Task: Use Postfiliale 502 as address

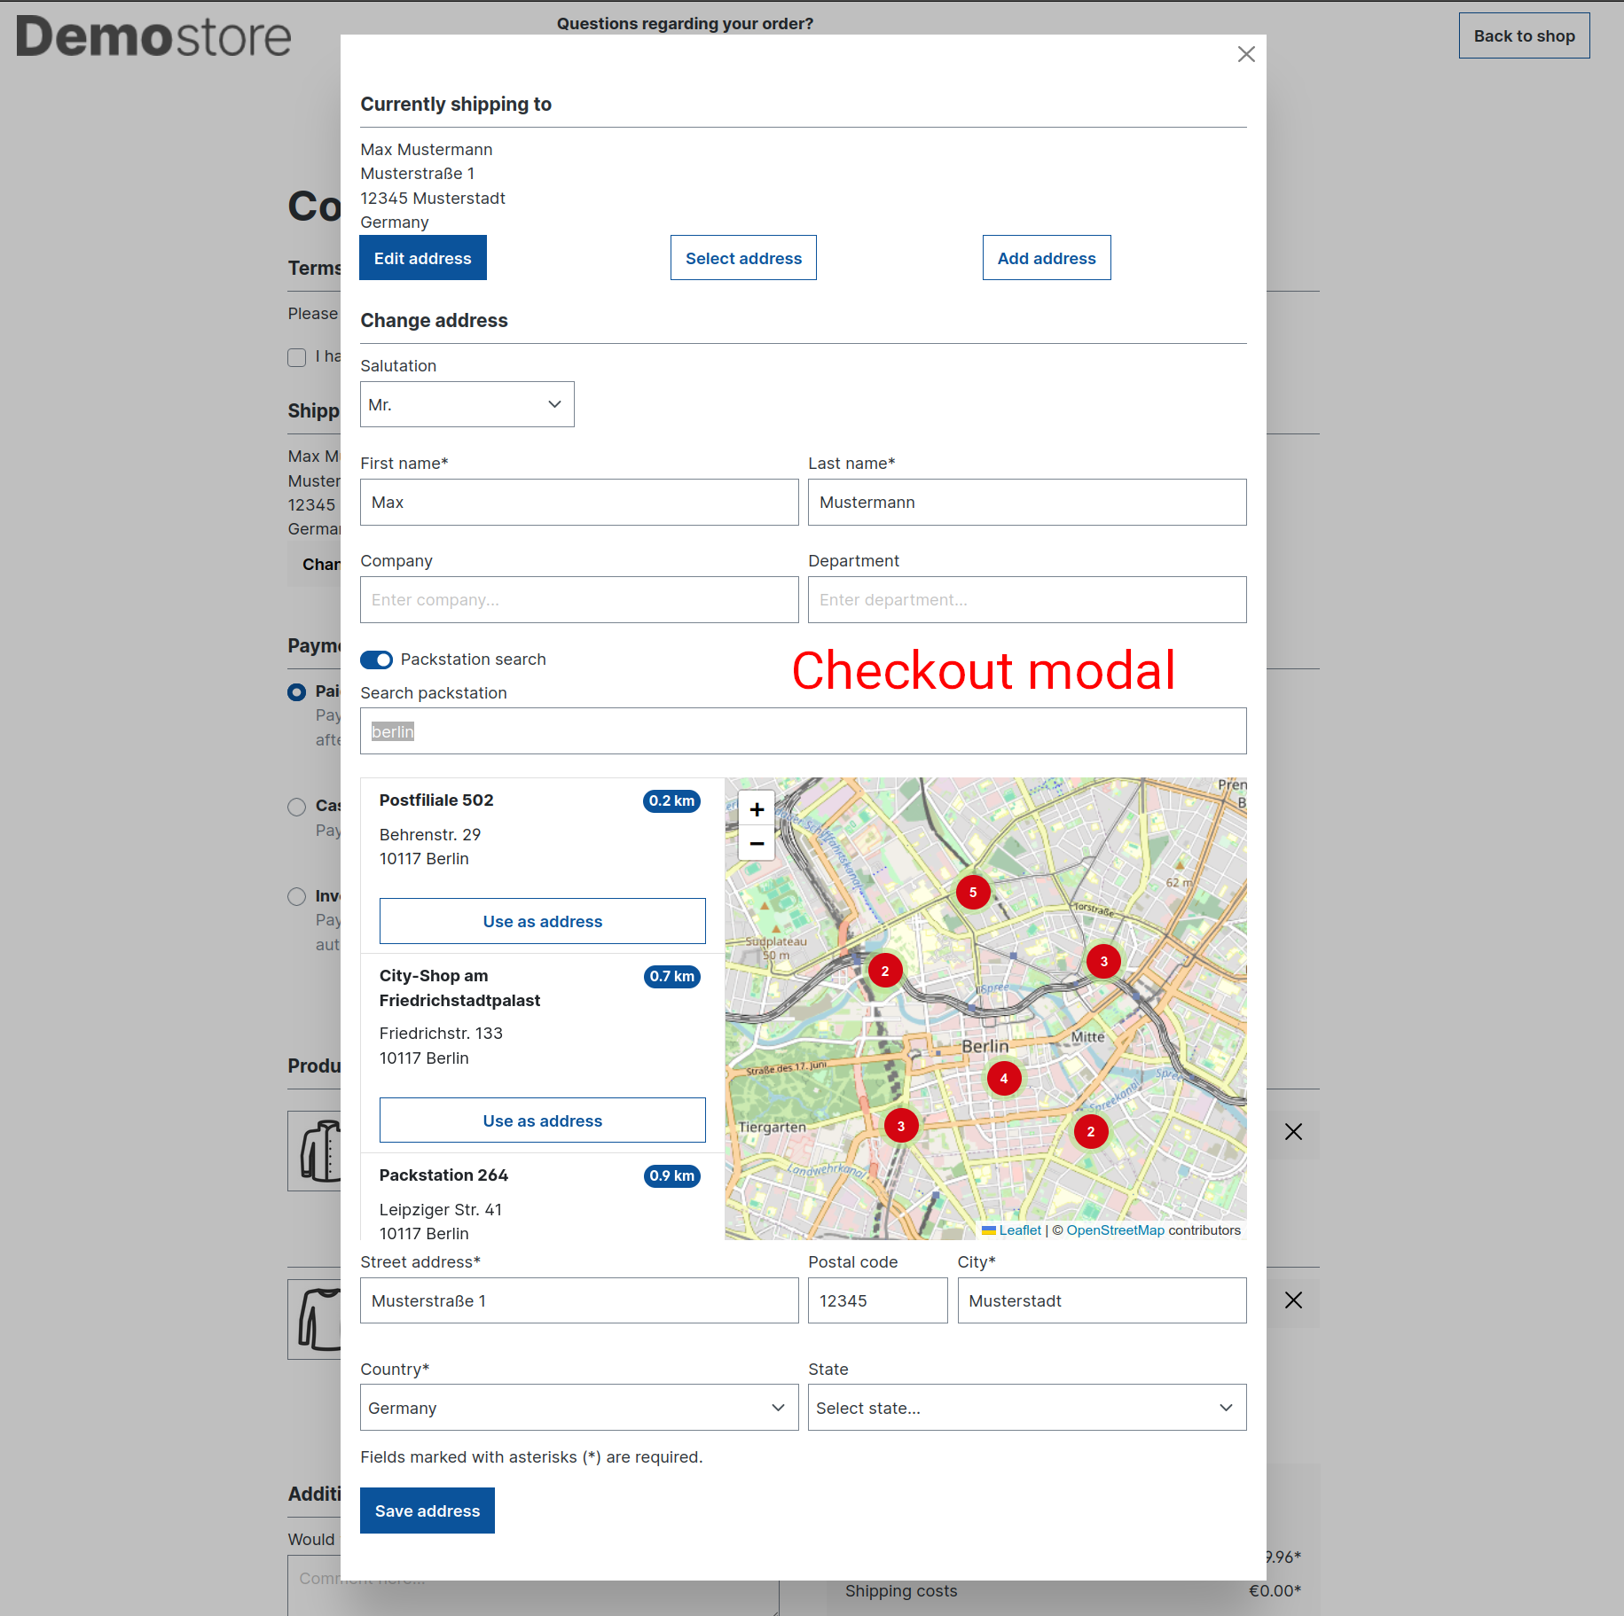Action: [543, 921]
